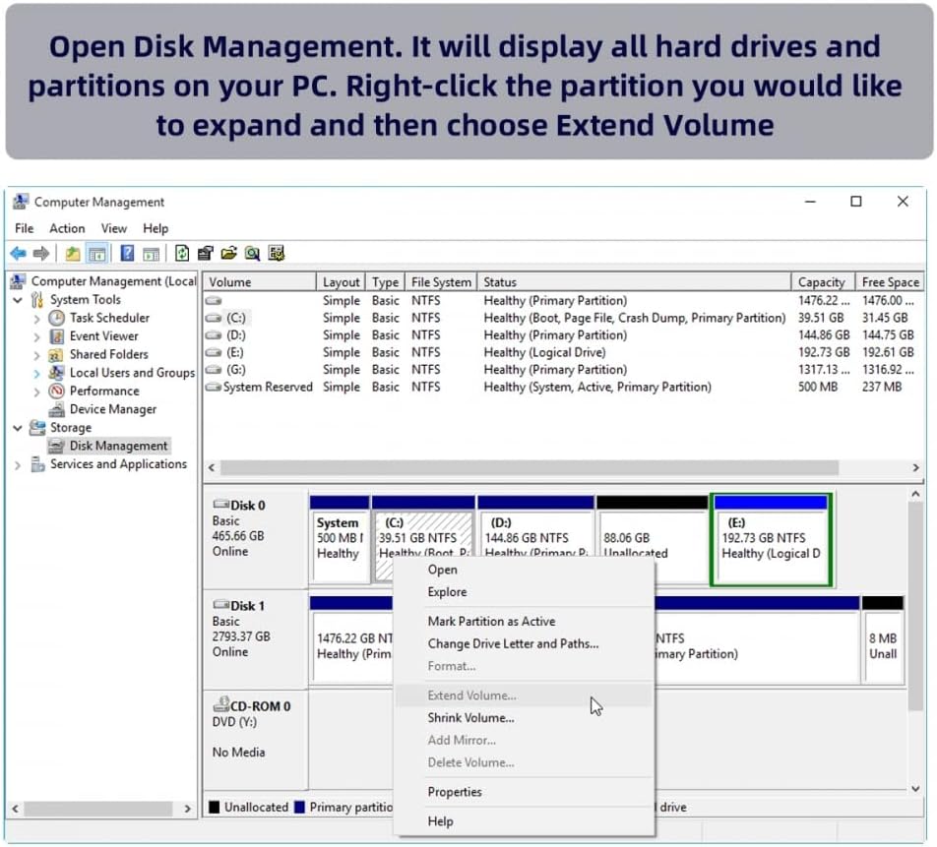
Task: Click the magnifier toolbar icon
Action: [x=253, y=254]
